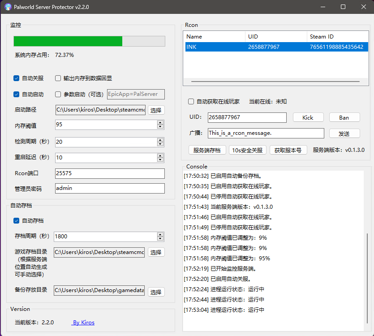Image resolution: width=374 pixels, height=336 pixels.
Task: Click the 管理员密码 input field
Action: click(110, 188)
